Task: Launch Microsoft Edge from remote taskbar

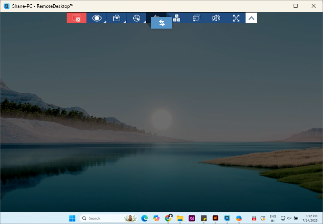Action: [144, 218]
